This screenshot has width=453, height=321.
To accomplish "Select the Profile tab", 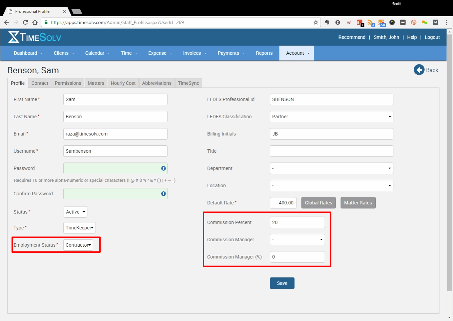I will [x=18, y=83].
